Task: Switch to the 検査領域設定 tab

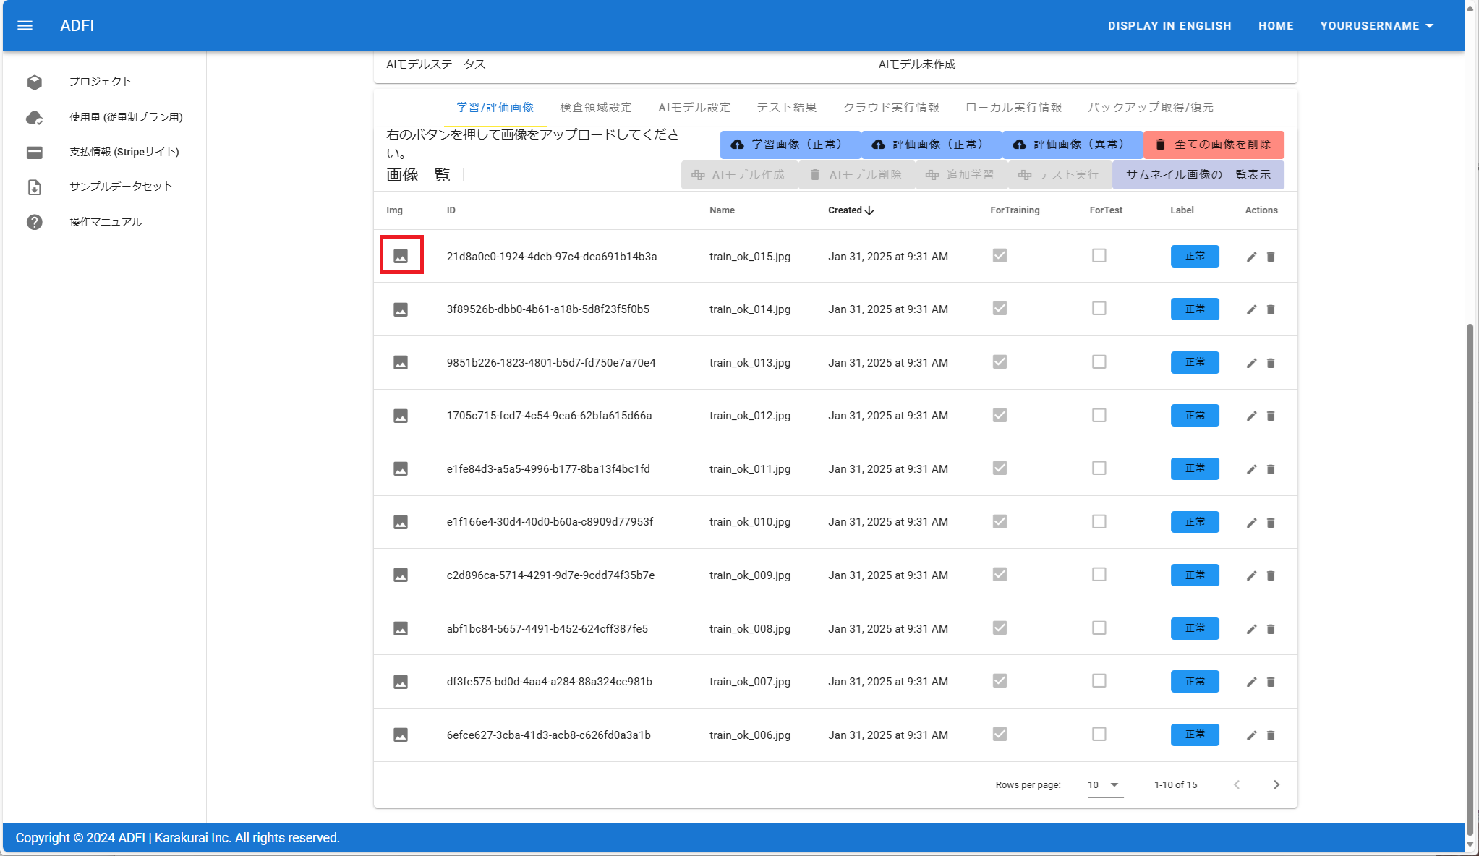Action: [x=595, y=107]
